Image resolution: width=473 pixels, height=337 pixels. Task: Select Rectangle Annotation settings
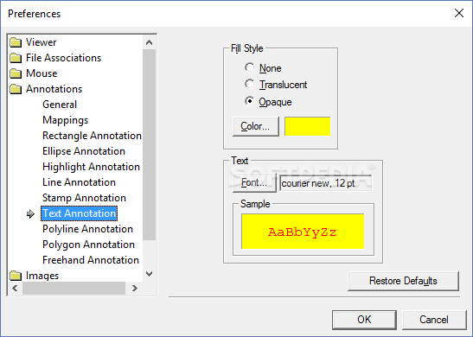[92, 136]
